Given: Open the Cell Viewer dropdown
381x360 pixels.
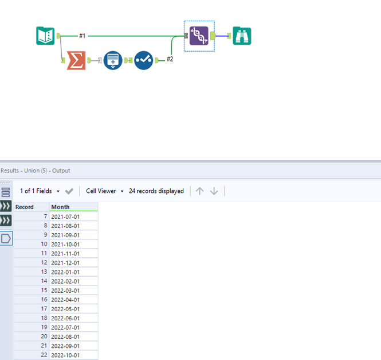Looking at the screenshot, I should (x=105, y=191).
